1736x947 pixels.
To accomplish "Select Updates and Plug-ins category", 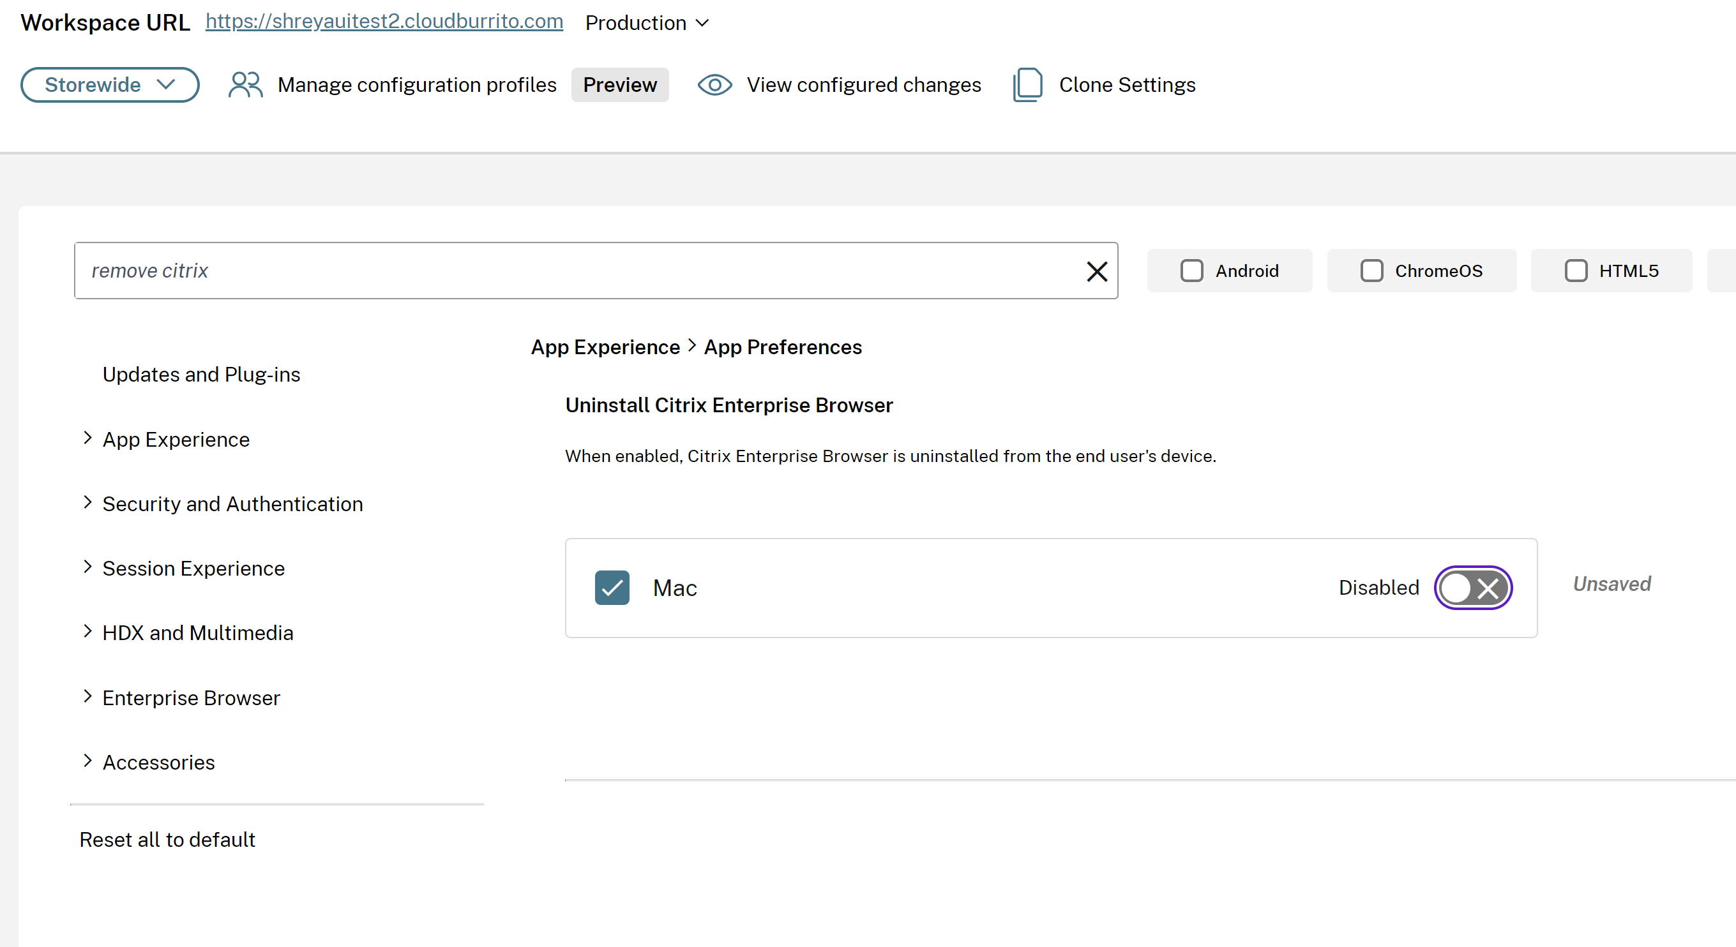I will click(x=201, y=375).
